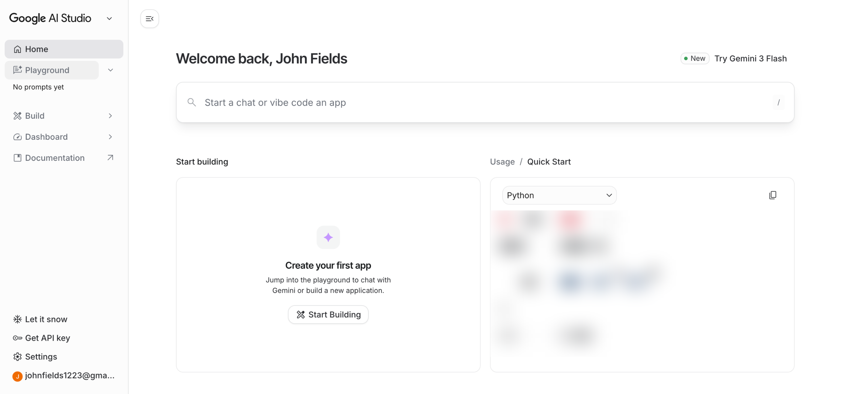Open the Python language dropdown
The width and height of the screenshot is (842, 394).
559,195
